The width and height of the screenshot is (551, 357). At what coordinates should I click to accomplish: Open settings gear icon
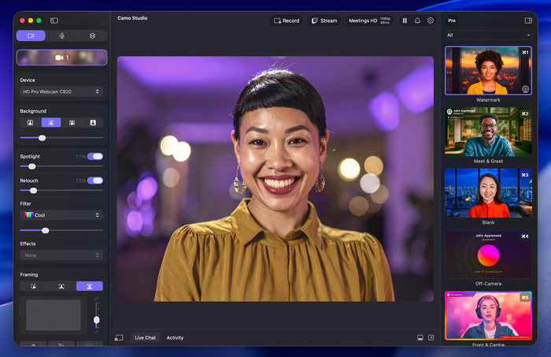point(430,20)
